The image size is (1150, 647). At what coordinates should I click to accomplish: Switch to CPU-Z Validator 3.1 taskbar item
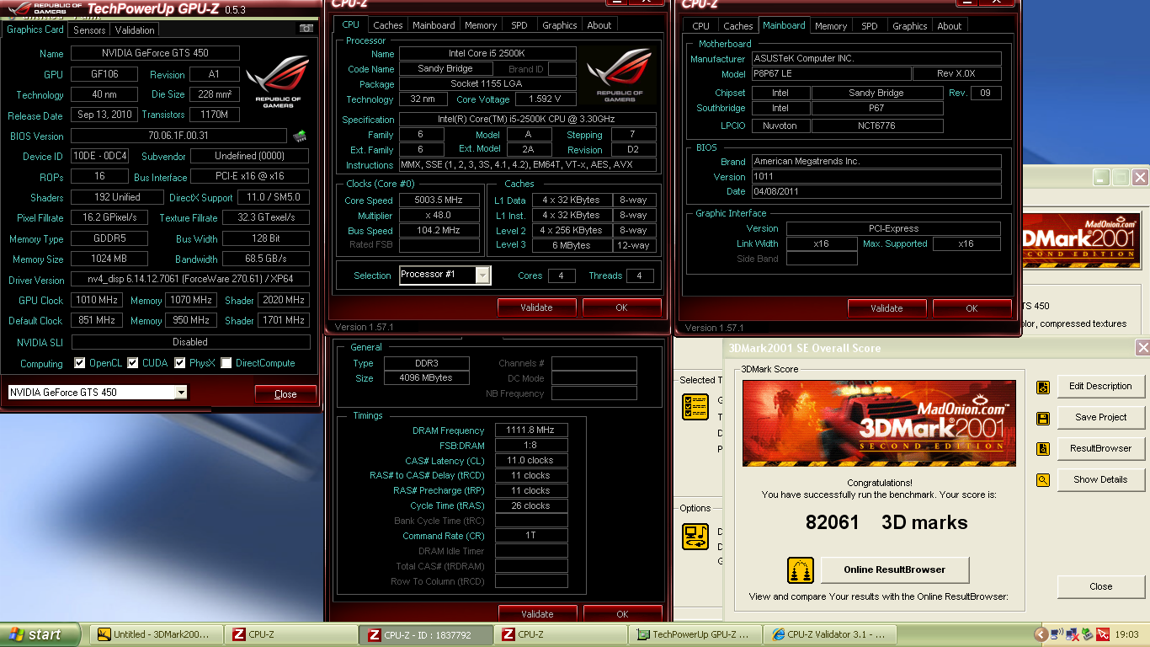click(830, 634)
